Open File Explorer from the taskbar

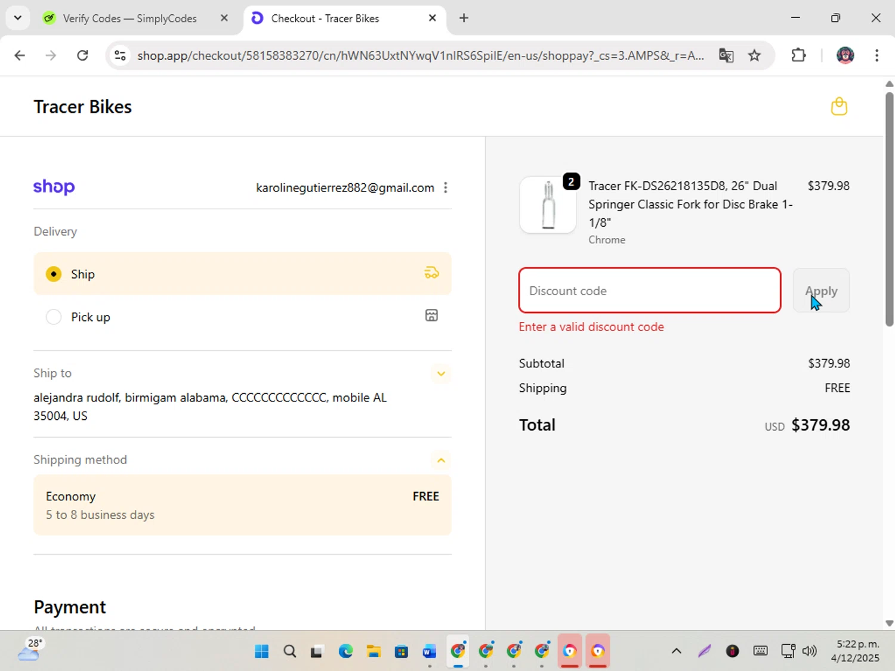tap(374, 651)
